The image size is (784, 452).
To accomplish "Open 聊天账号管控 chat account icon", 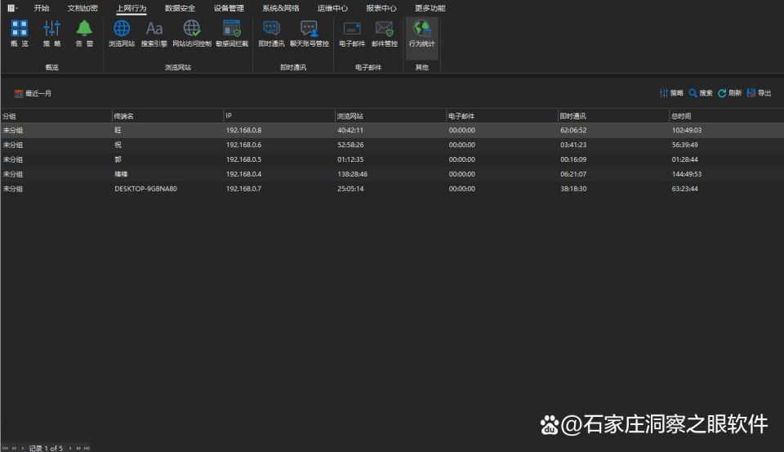I will click(x=310, y=33).
